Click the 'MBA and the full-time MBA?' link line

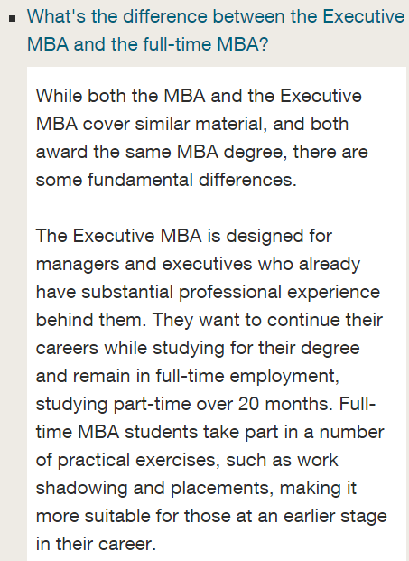pos(147,44)
